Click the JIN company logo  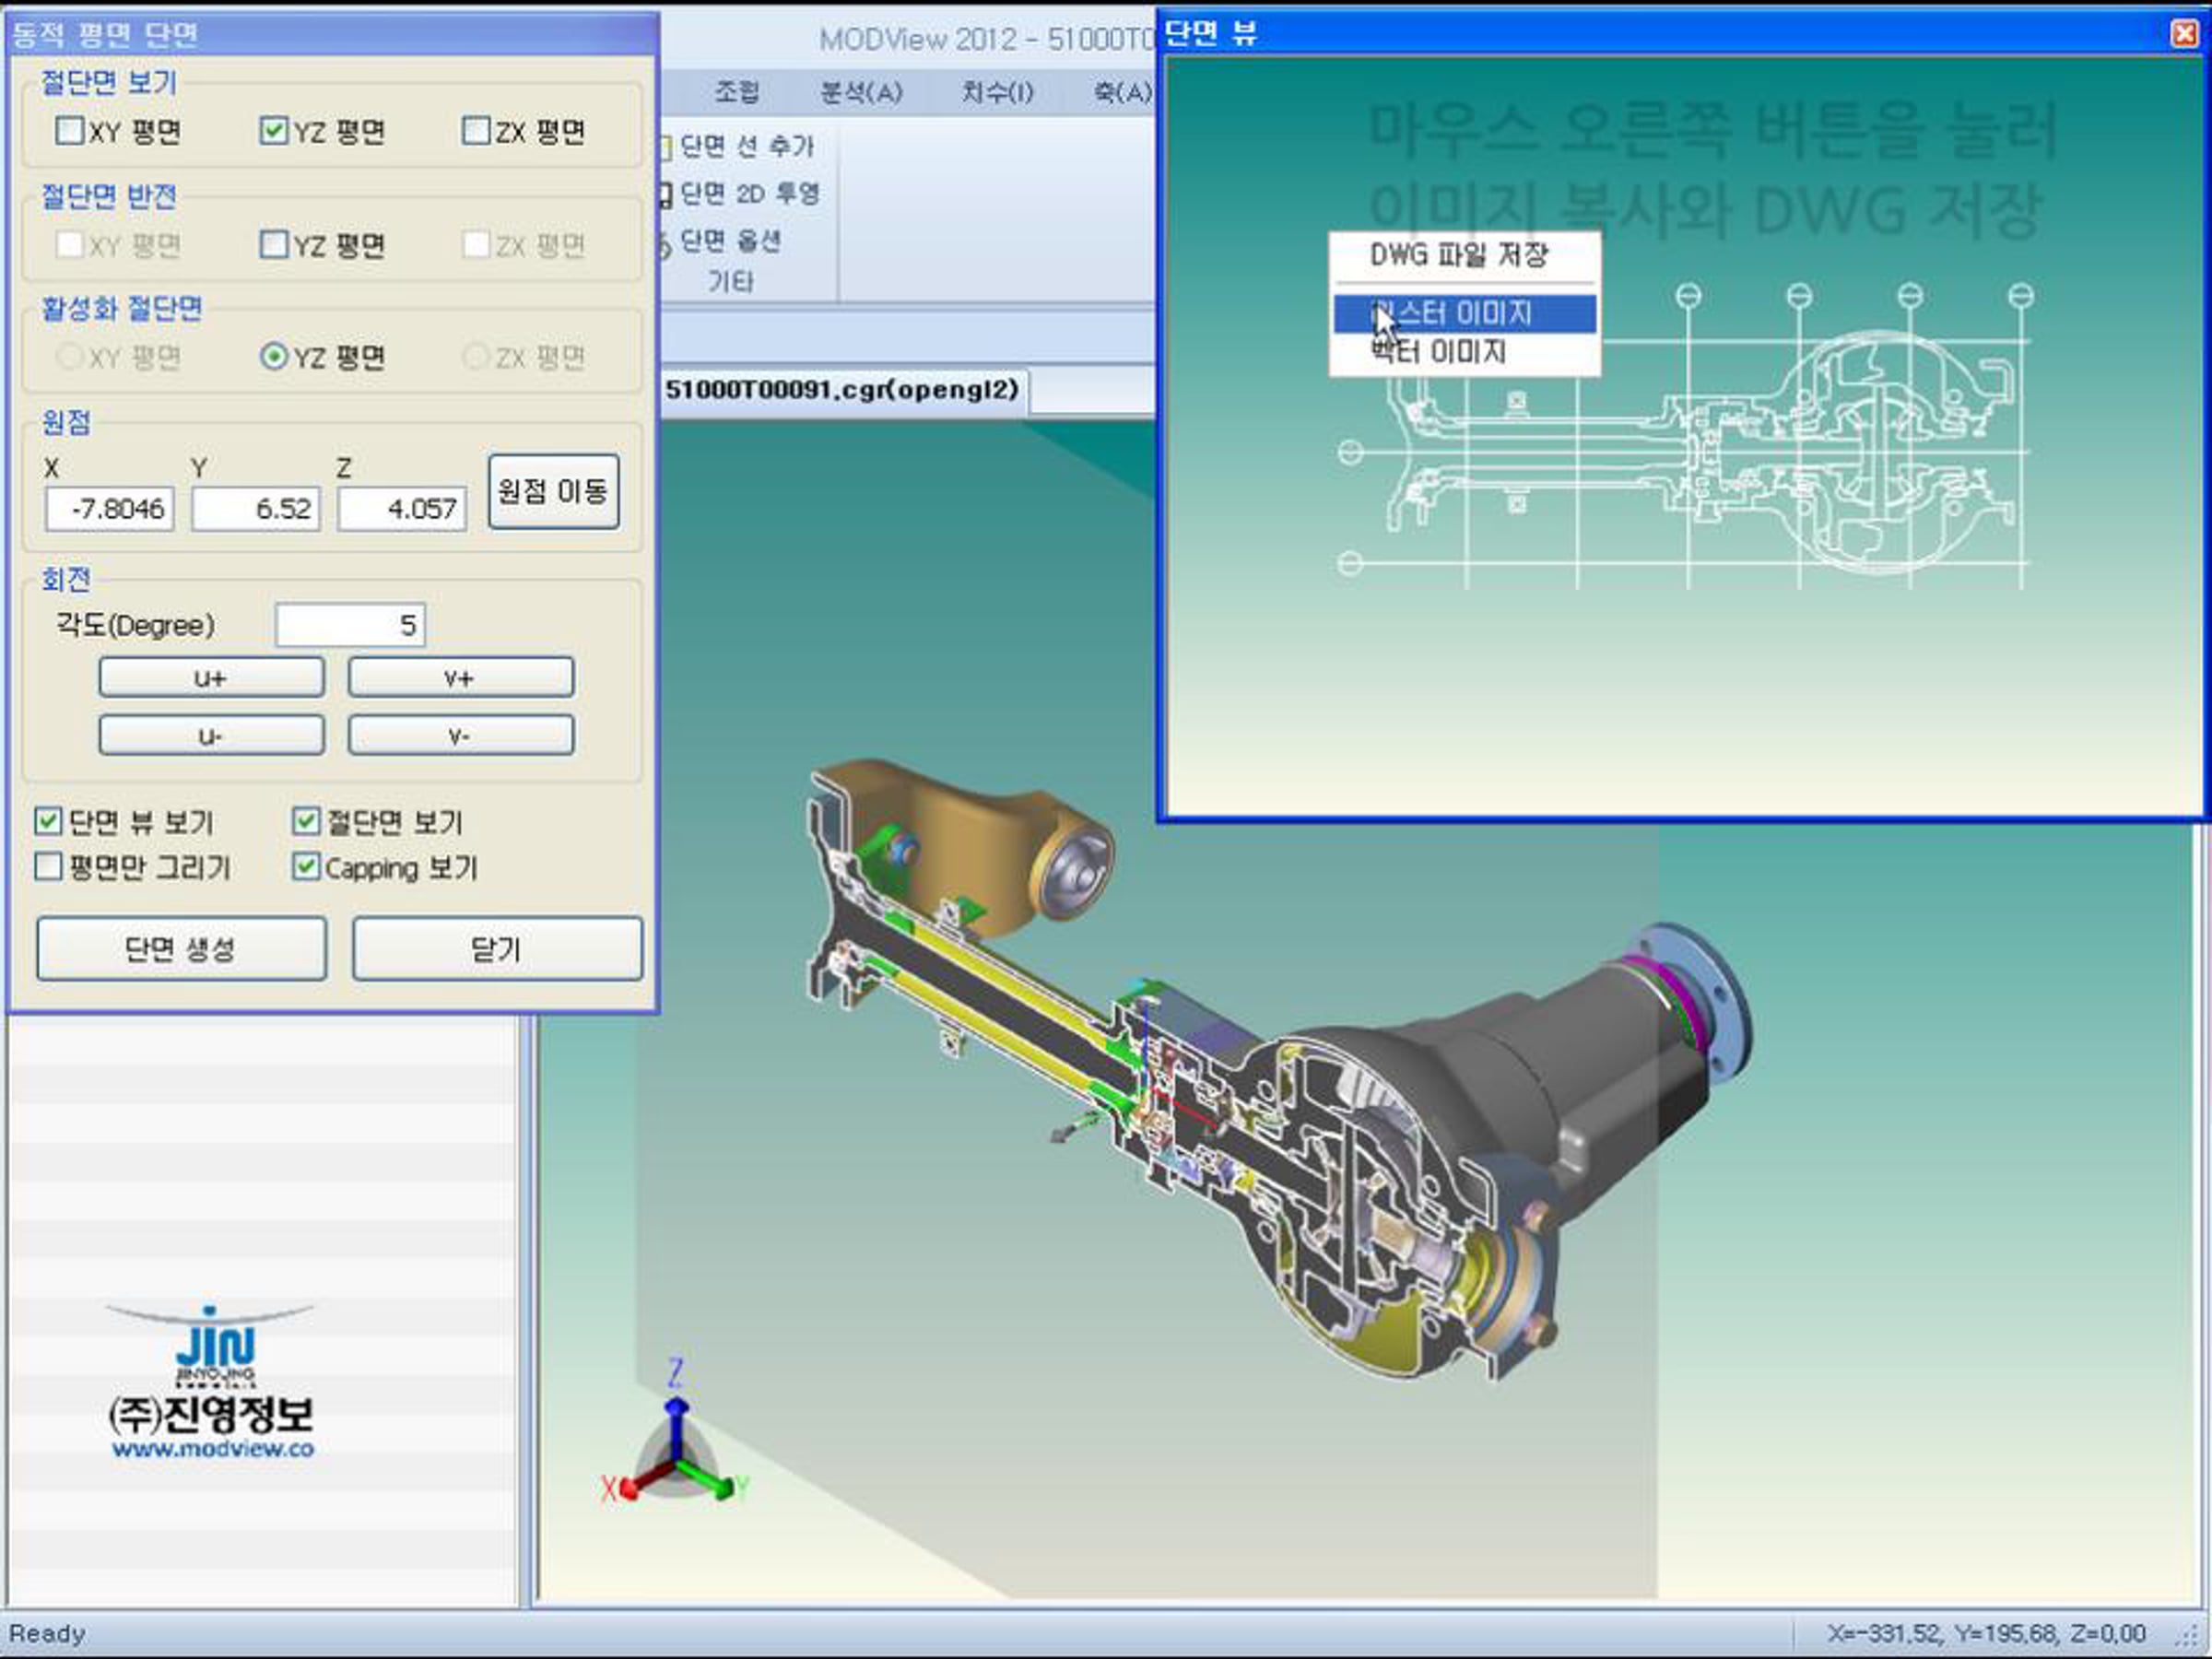[213, 1345]
